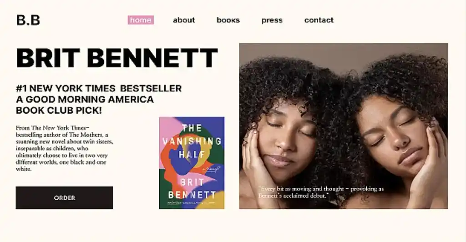The image size is (466, 242).
Task: Select the #1 New York Times Bestseller line
Action: (x=99, y=88)
